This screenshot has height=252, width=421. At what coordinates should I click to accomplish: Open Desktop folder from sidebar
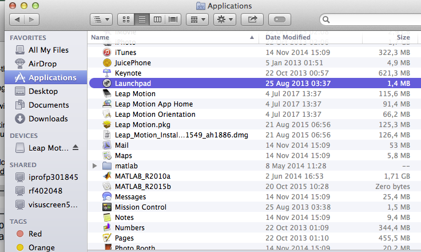click(x=46, y=91)
